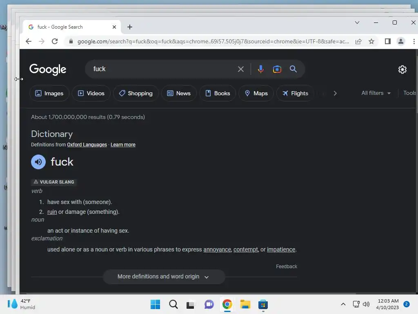Share this page via address bar icon

pos(358,41)
